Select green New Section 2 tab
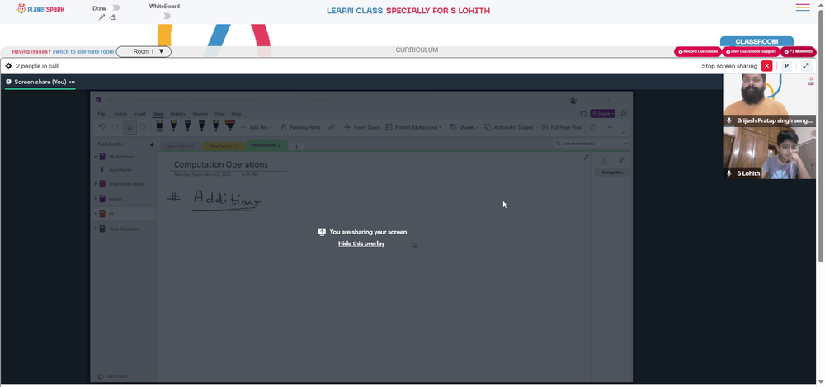This screenshot has width=825, height=387. pos(266,144)
